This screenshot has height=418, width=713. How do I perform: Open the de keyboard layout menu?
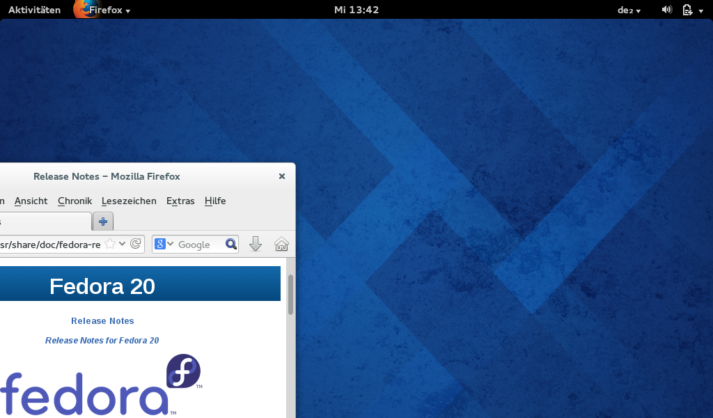pyautogui.click(x=629, y=10)
